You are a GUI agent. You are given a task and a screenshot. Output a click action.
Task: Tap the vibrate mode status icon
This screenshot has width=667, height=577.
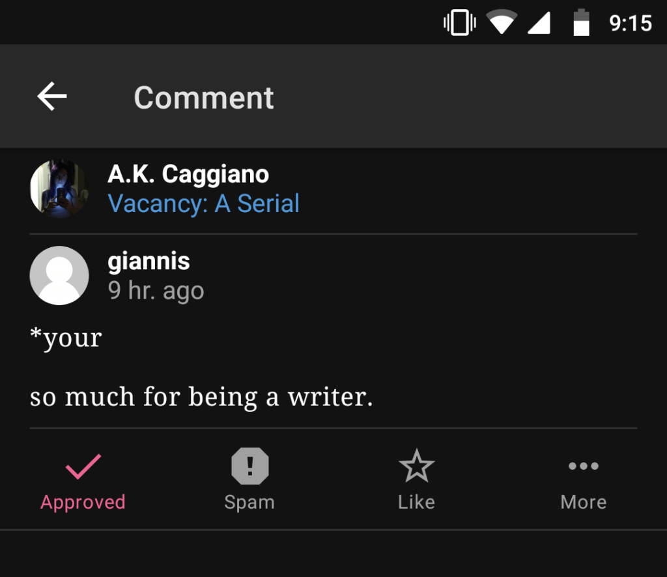tap(459, 23)
